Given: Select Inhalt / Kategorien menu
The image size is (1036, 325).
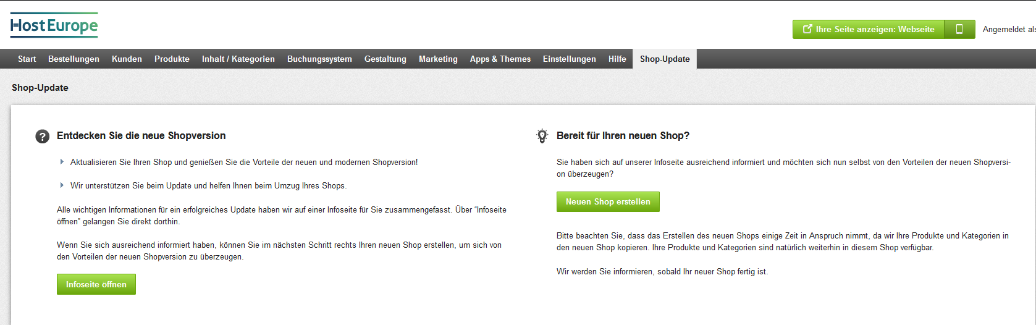Looking at the screenshot, I should click(238, 59).
